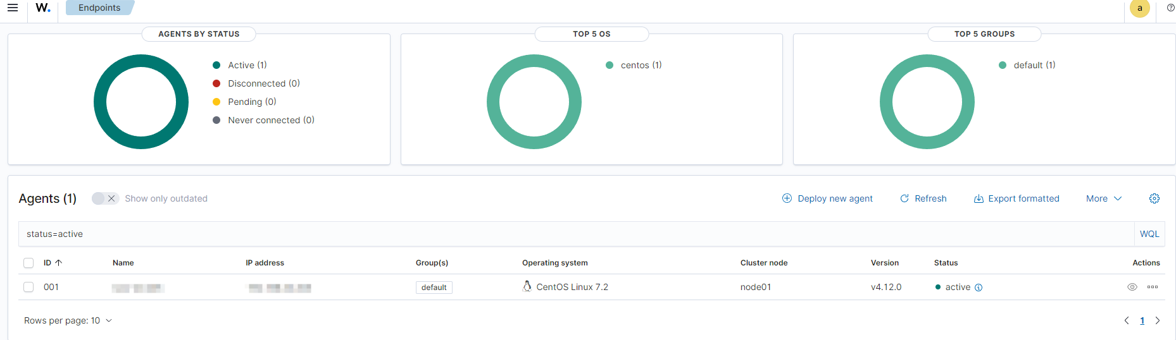View agent 001 details eye icon
The image size is (1176, 340).
point(1132,287)
